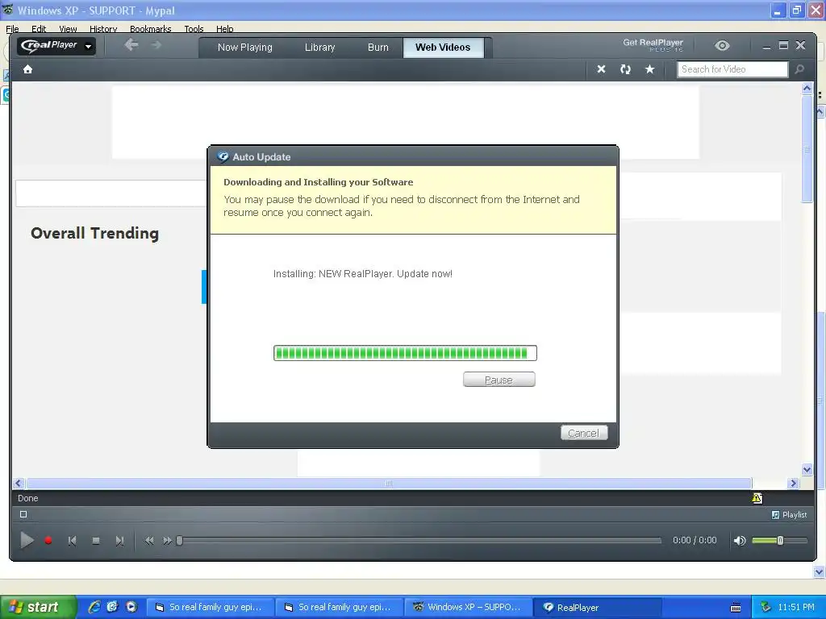Click the Done status bar text
This screenshot has width=826, height=619.
[x=28, y=498]
